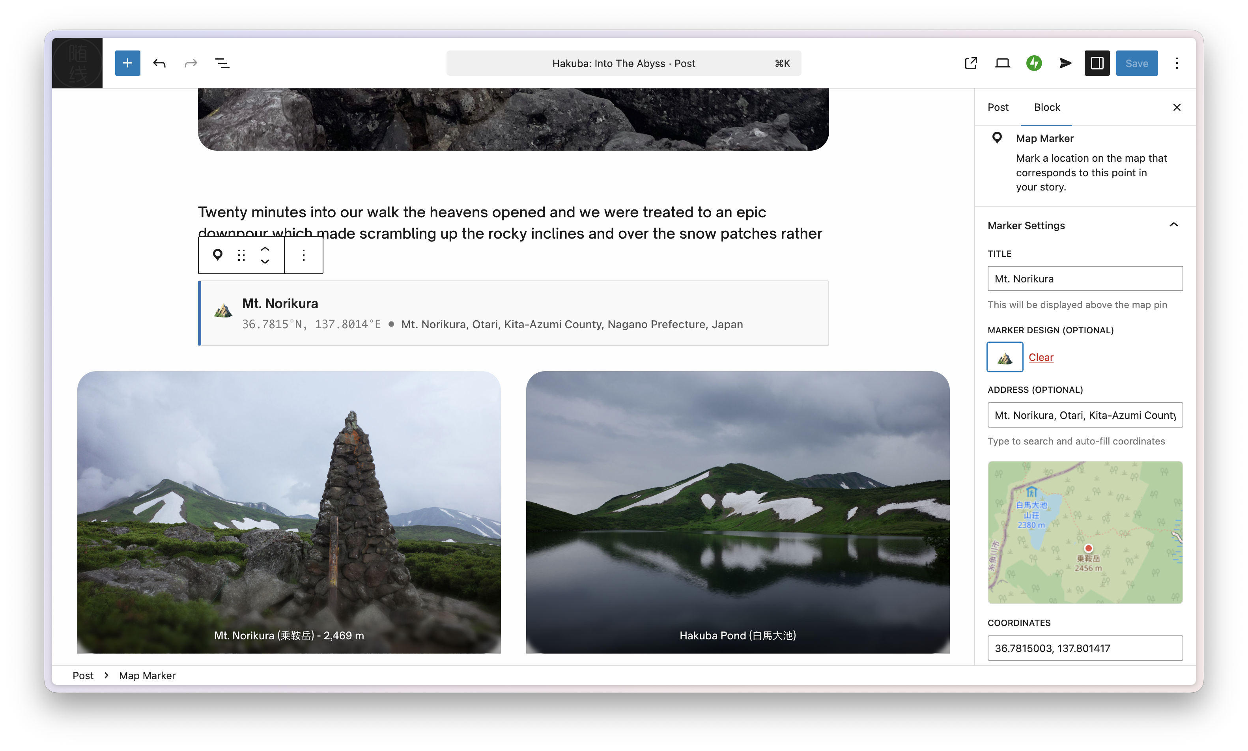
Task: Switch to the Post tab
Action: (x=997, y=107)
